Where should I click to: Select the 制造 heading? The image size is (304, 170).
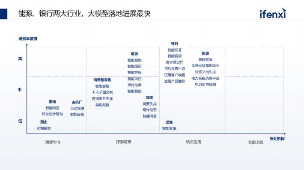click(x=52, y=102)
